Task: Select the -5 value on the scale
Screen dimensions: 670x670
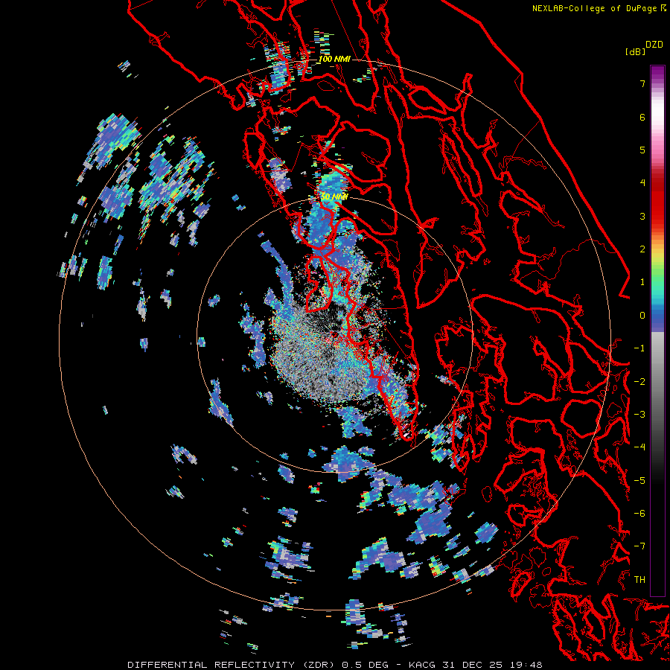Action: coord(639,480)
